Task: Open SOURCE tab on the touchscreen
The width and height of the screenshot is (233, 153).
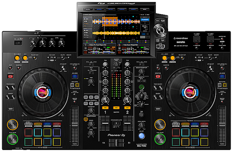Action: click(x=88, y=9)
